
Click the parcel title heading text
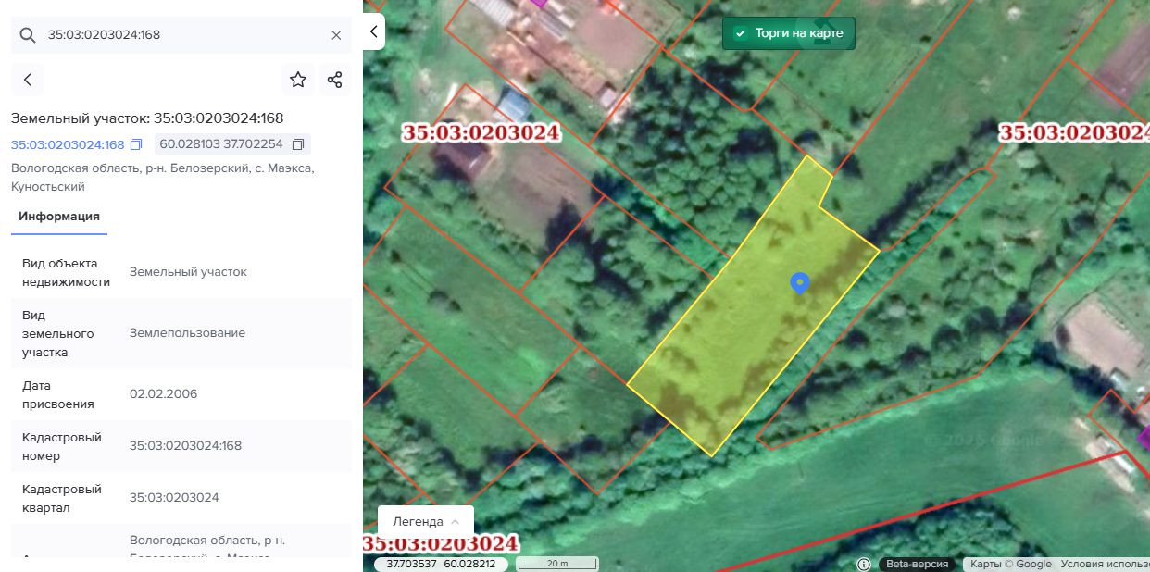[x=147, y=118]
